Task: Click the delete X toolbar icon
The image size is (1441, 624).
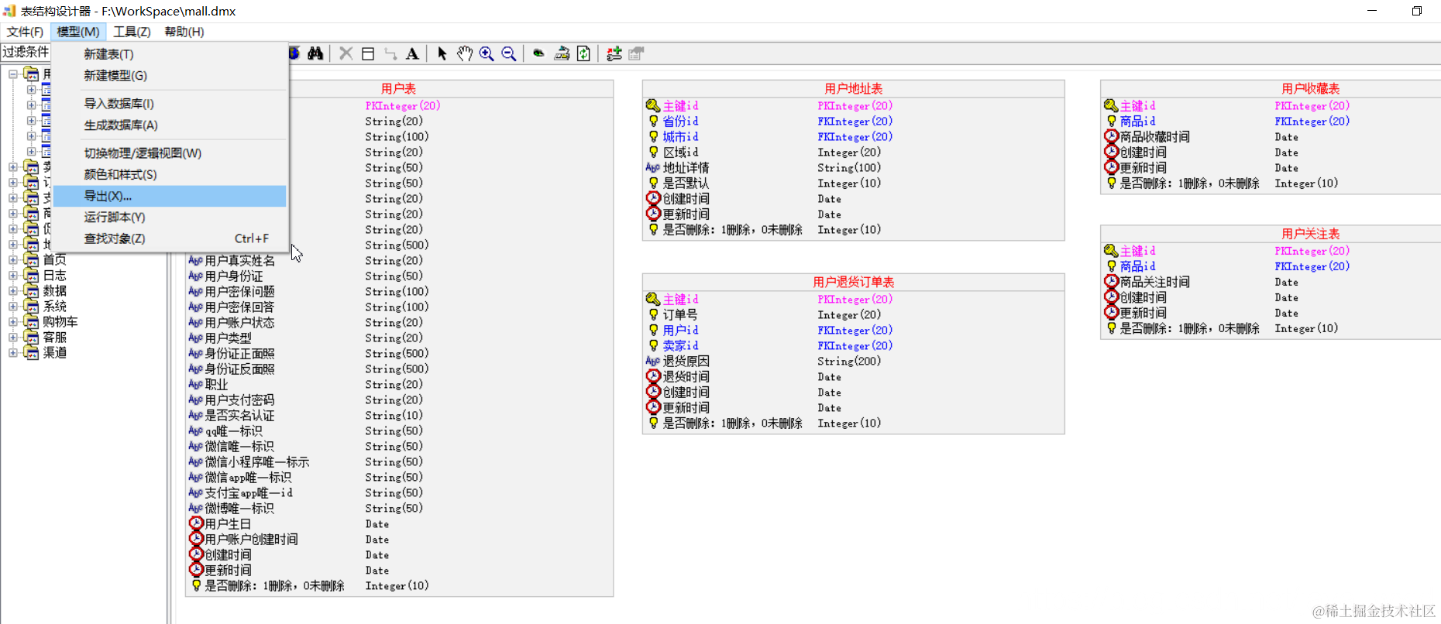Action: coord(346,53)
